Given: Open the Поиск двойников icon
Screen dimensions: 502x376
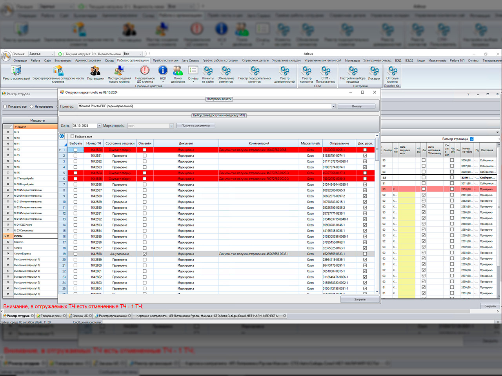Looking at the screenshot, I should (x=178, y=74).
